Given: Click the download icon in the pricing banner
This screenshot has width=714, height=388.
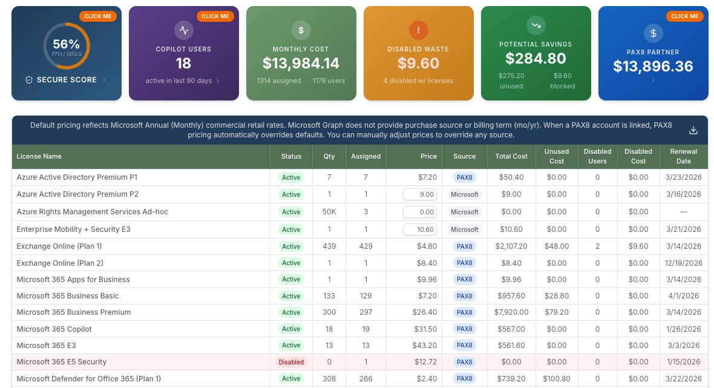Looking at the screenshot, I should point(693,130).
